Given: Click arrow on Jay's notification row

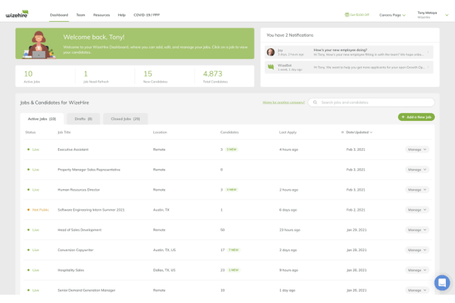Looking at the screenshot, I should coord(428,52).
